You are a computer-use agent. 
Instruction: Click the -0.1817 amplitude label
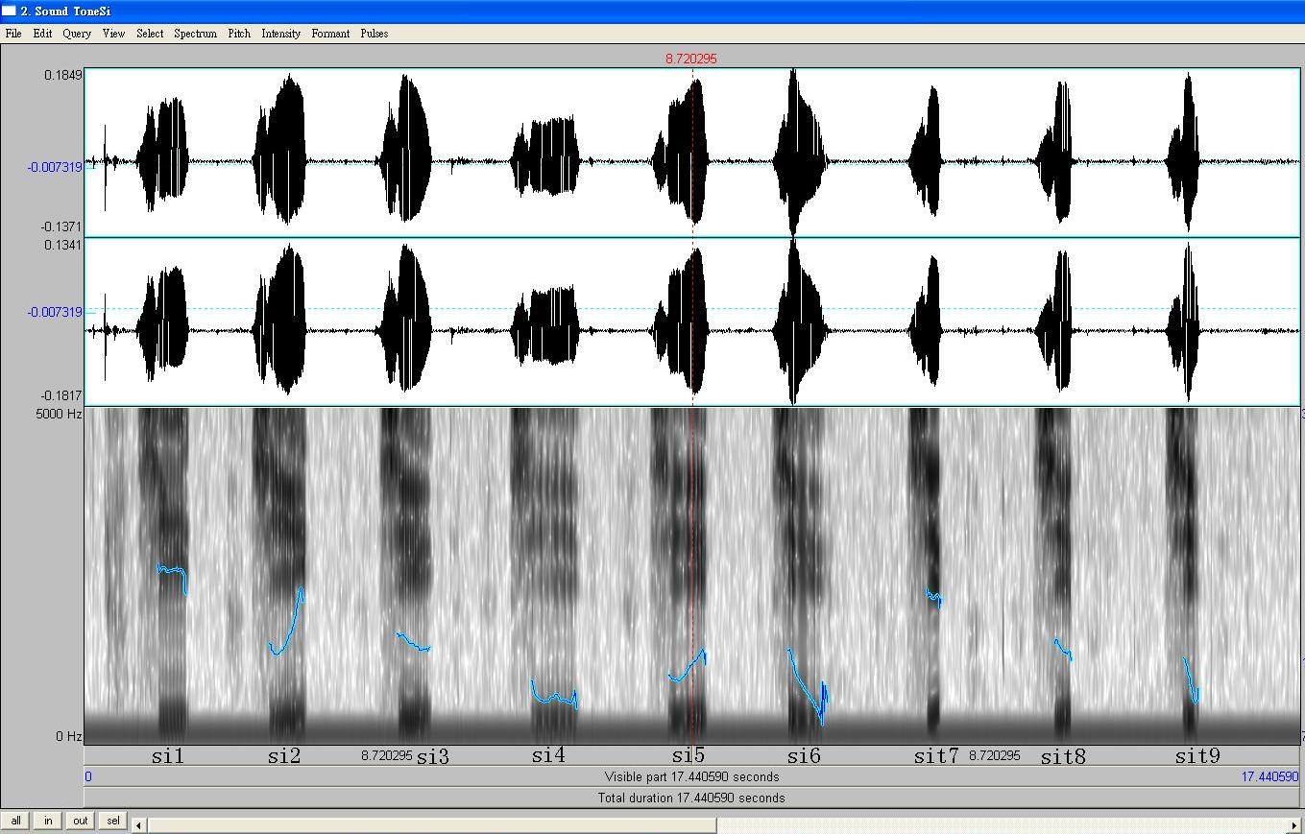click(61, 395)
